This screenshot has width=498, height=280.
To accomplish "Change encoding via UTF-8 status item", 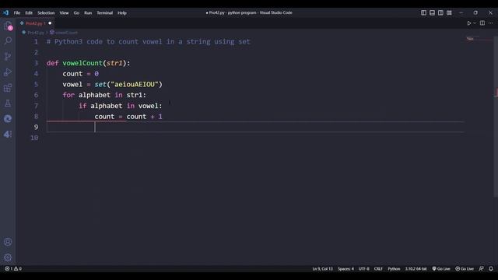I will tap(364, 268).
